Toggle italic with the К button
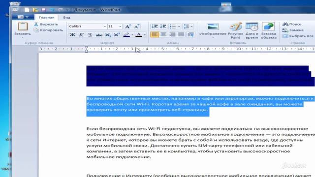This screenshot has height=177, width=315. [x=81, y=35]
